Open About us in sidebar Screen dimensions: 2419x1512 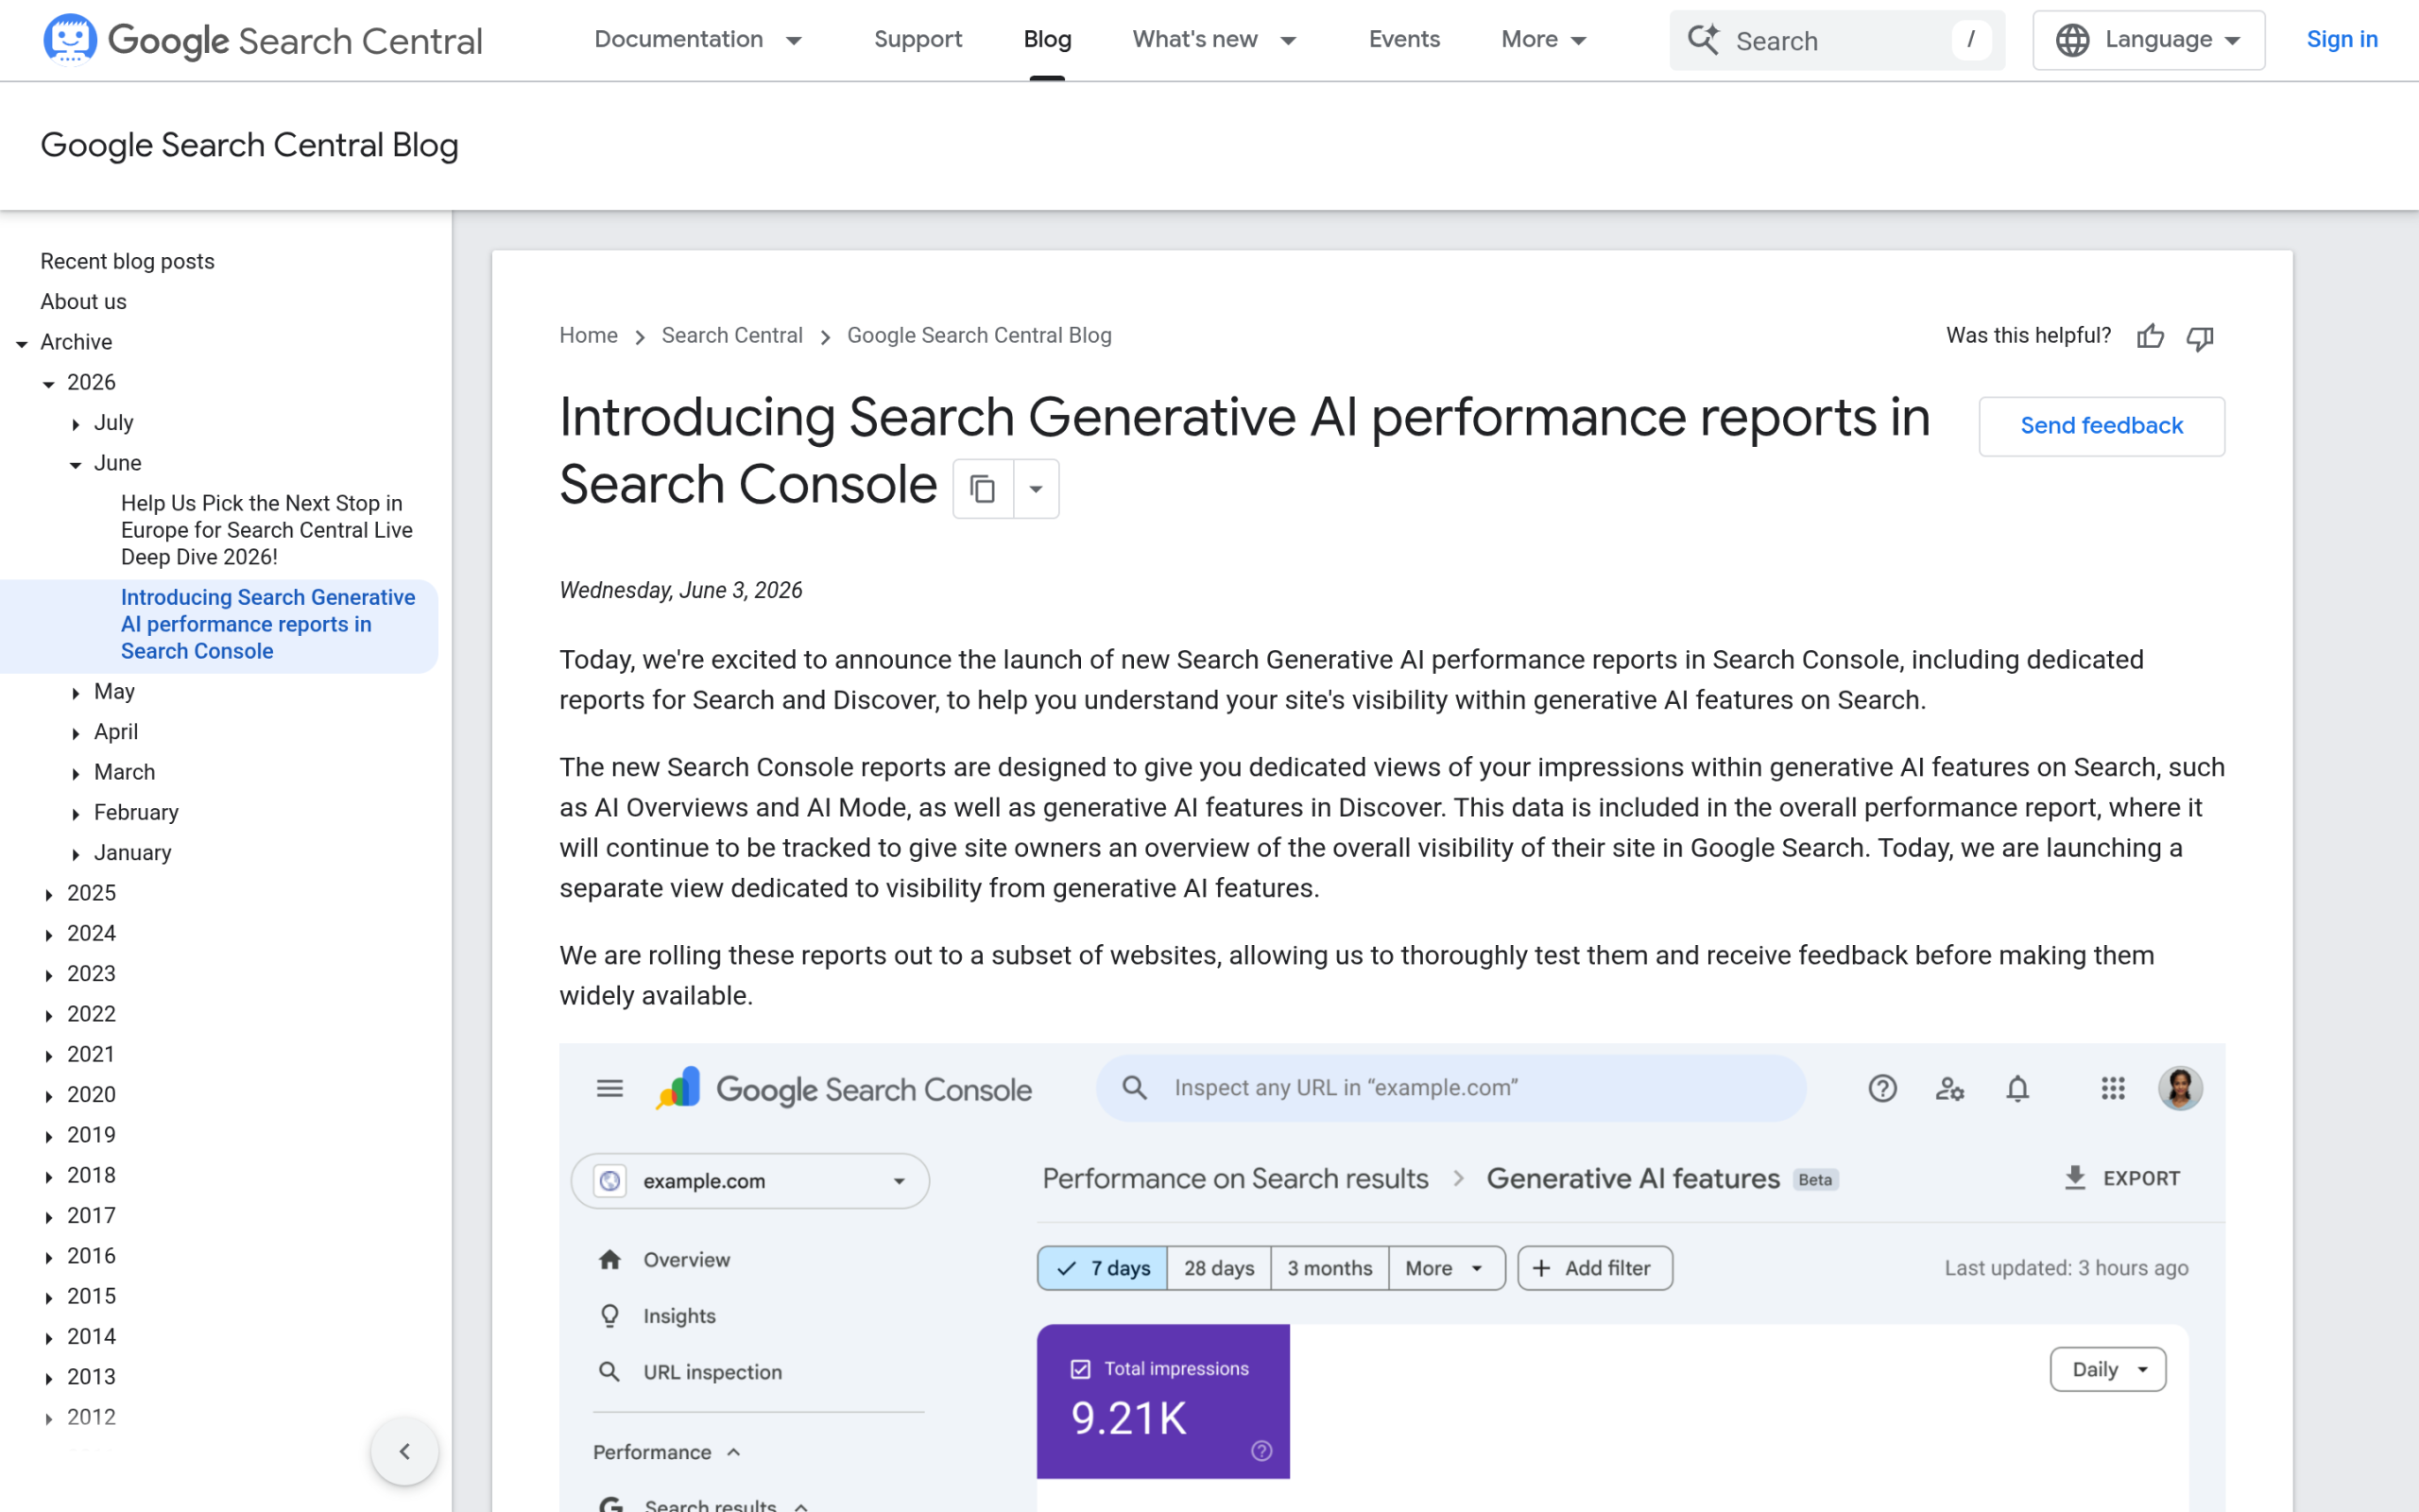[83, 301]
